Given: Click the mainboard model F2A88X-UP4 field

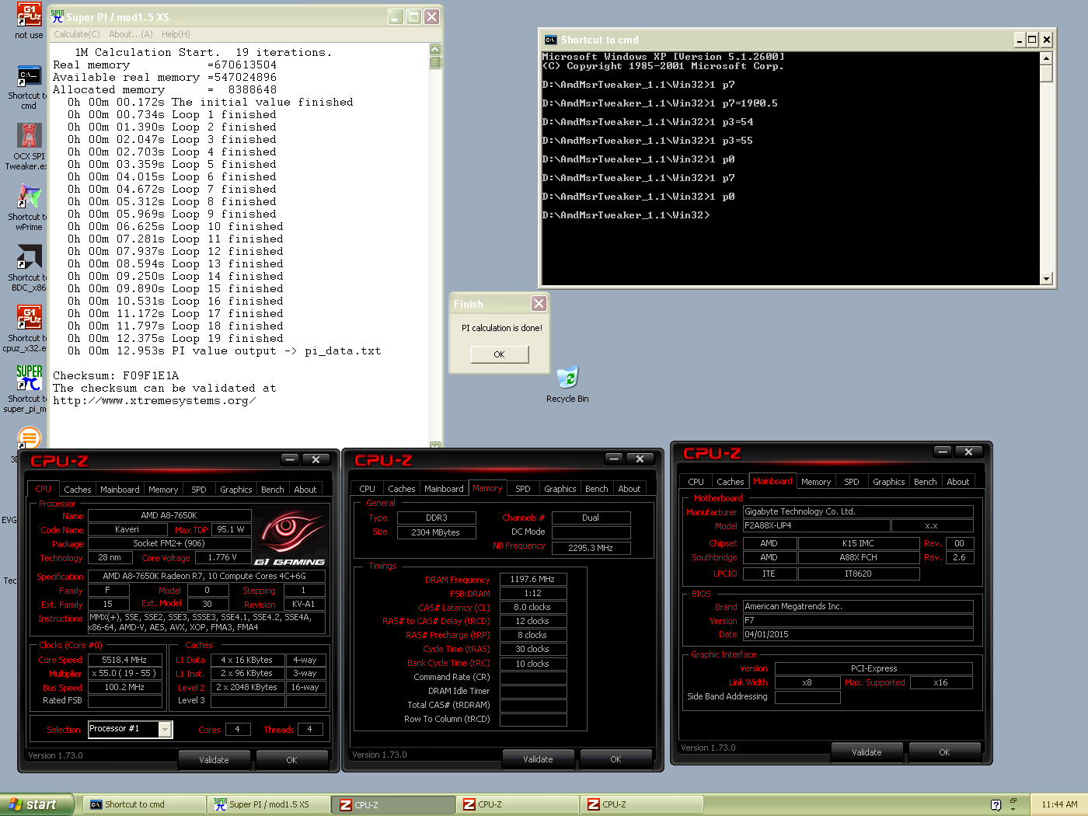Looking at the screenshot, I should (x=817, y=526).
